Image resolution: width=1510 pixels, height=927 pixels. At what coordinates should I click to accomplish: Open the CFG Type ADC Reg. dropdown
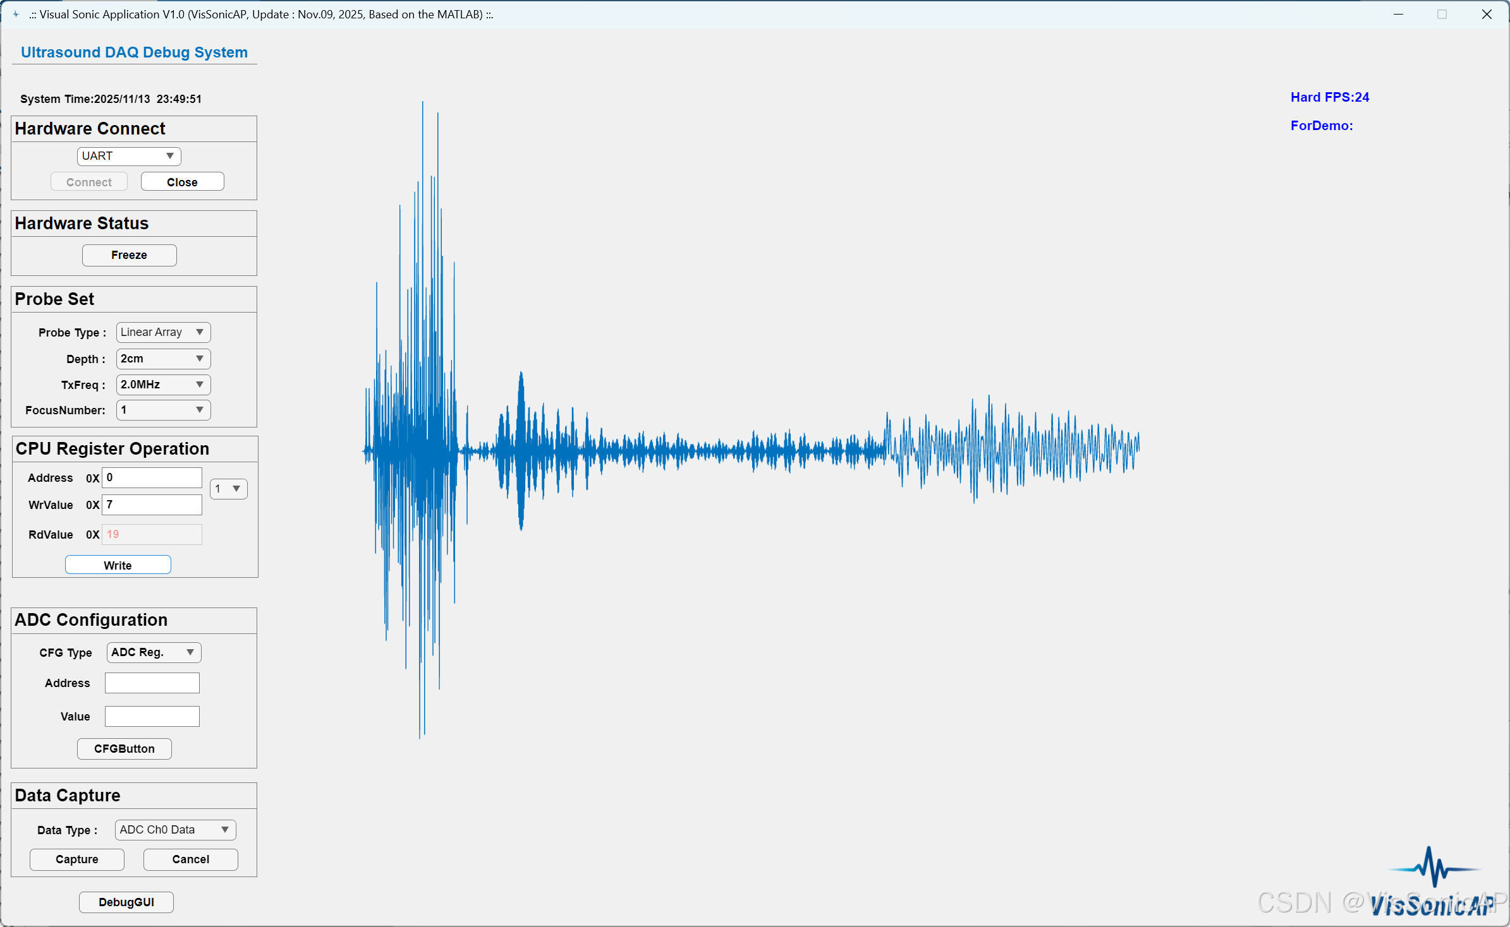point(154,652)
